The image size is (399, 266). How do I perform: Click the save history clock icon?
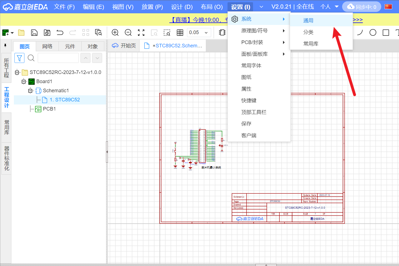pyautogui.click(x=47, y=33)
